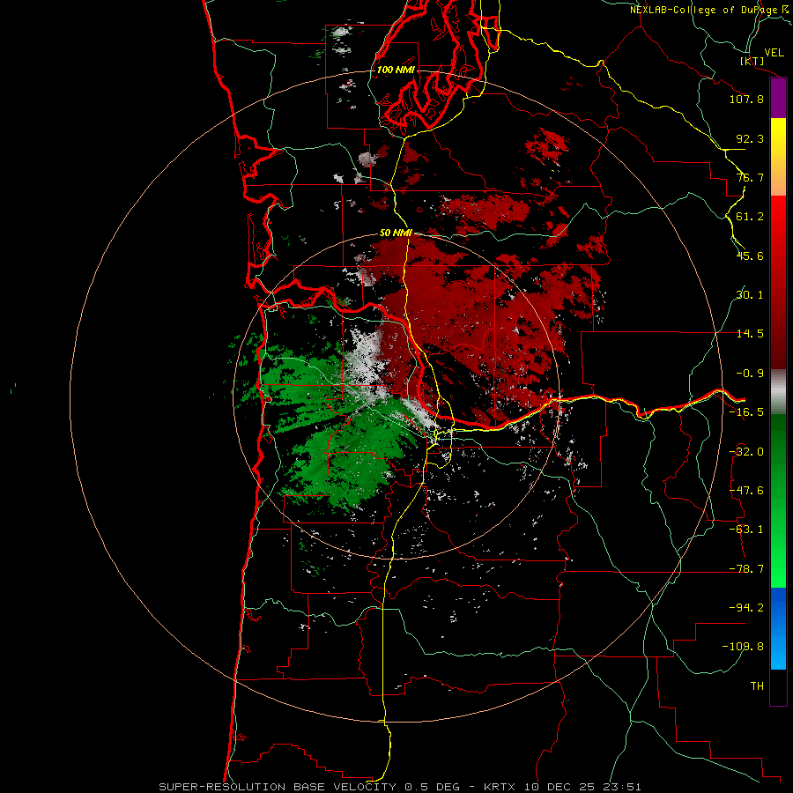Click the 100 NMI range ring label
Viewport: 793px width, 793px height.
(x=396, y=70)
